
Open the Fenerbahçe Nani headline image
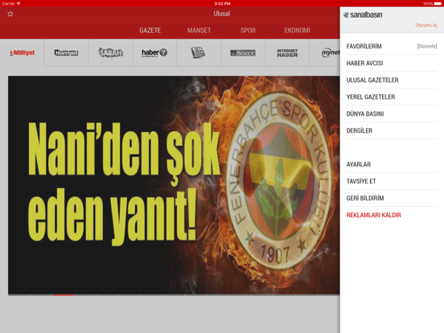(x=174, y=185)
